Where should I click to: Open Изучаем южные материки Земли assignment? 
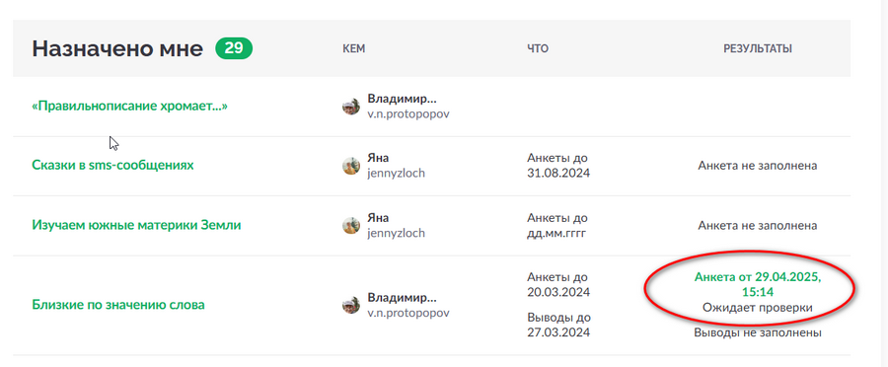pos(136,225)
